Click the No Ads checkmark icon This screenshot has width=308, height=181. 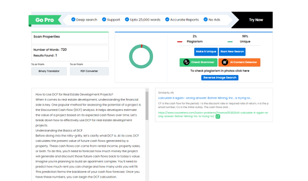[206, 19]
